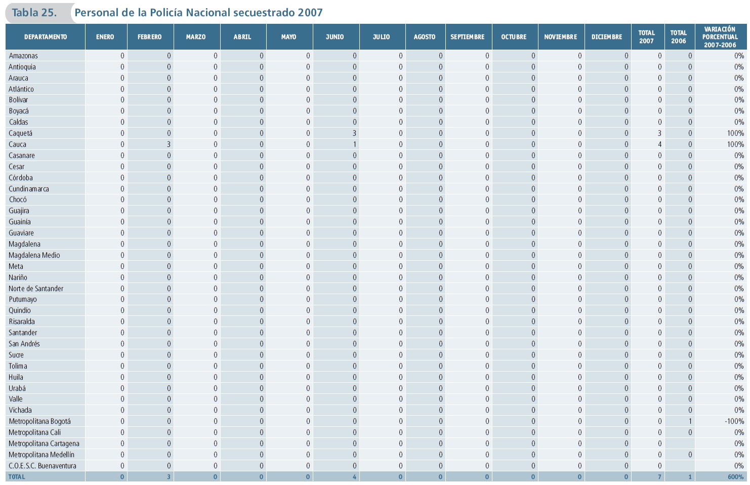
Task: Click the Caquetá row label
Action: pos(21,133)
